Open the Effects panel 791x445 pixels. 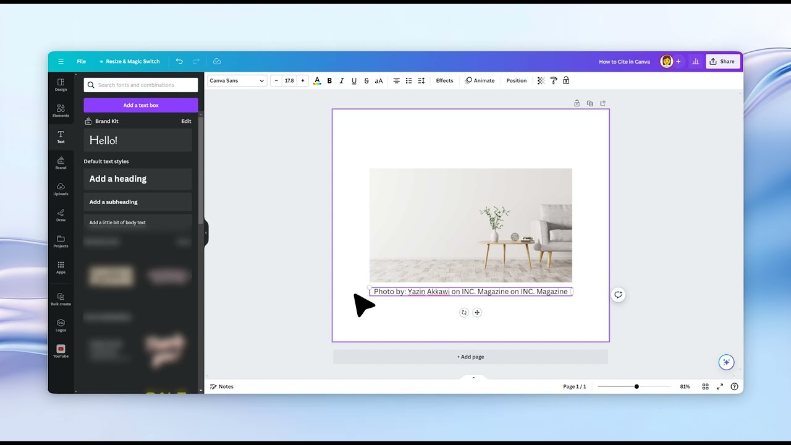tap(444, 80)
